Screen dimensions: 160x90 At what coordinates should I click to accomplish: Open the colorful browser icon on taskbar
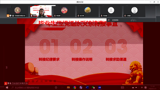[74, 87]
